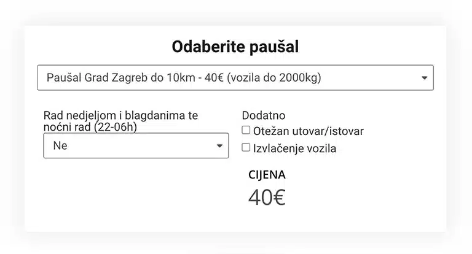Image resolution: width=472 pixels, height=254 pixels.
Task: Click the CIJENA label
Action: click(x=267, y=175)
